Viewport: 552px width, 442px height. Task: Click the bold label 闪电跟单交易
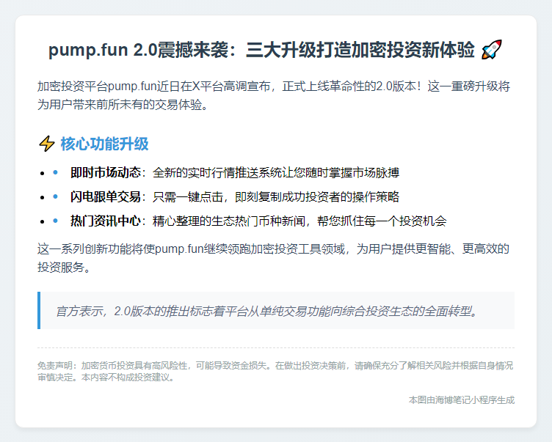click(106, 197)
